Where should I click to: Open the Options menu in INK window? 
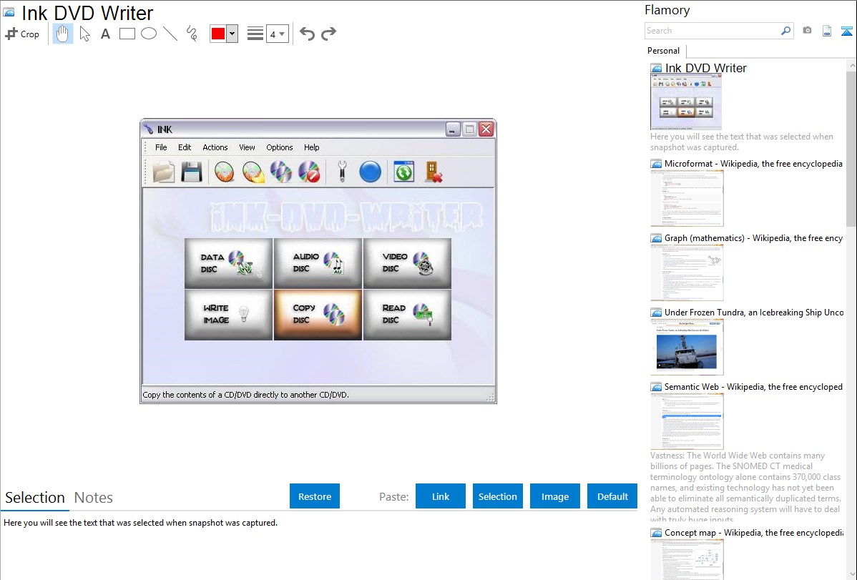tap(279, 147)
